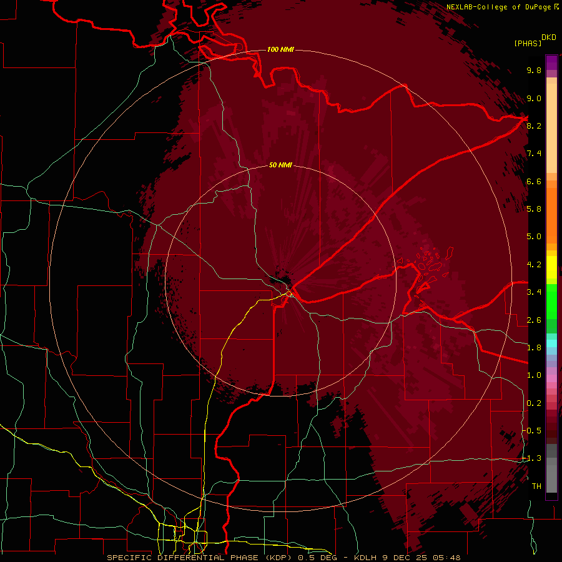
Task: Click the TH label on the scale
Action: pos(536,486)
